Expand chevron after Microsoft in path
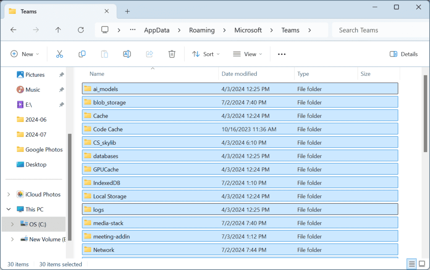The height and width of the screenshot is (270, 430). coord(272,30)
